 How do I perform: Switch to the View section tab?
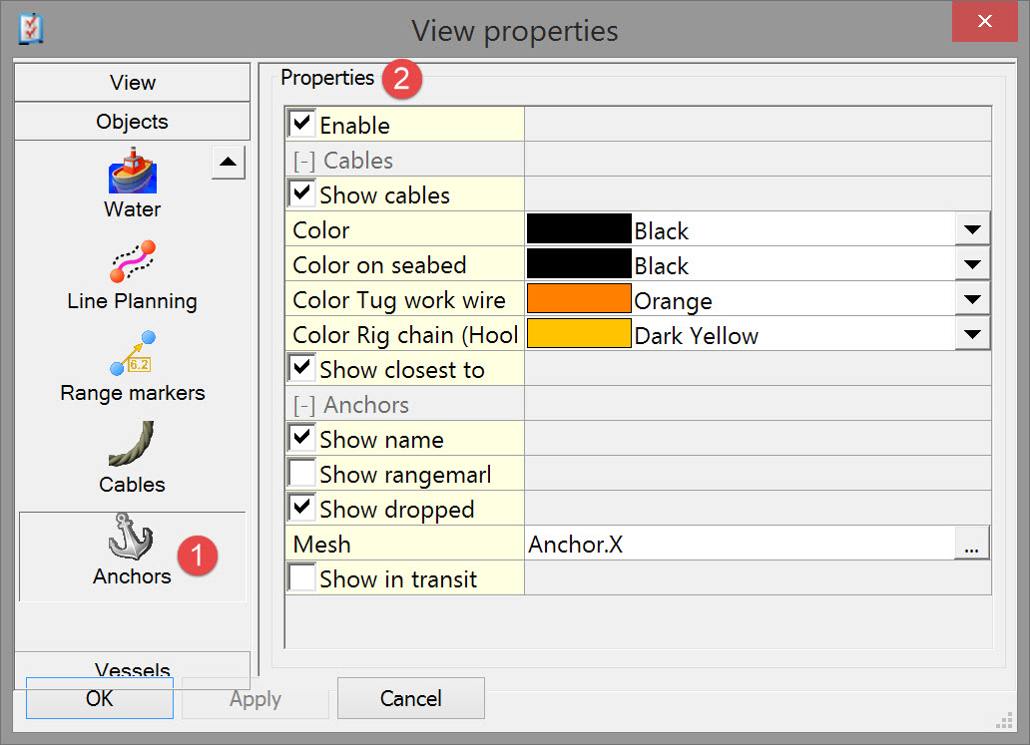click(x=133, y=83)
